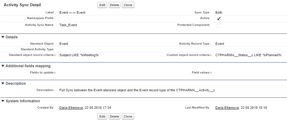Collapse the Description section triangle
Viewport: 287px width, 121px height.
[x=3, y=84]
